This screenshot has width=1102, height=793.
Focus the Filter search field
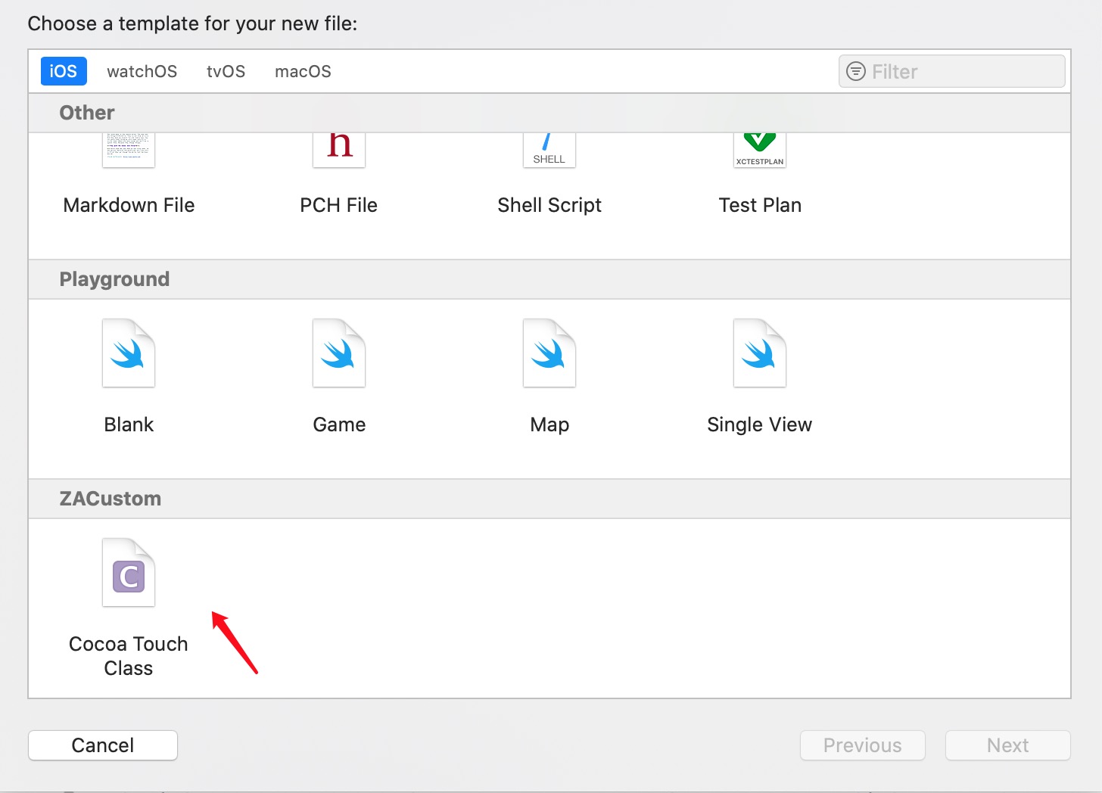952,71
